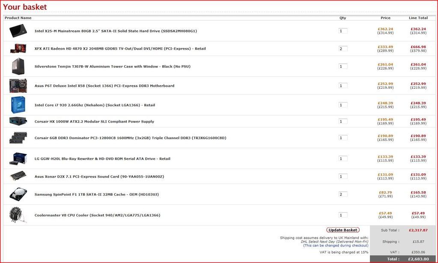Screen dimensions: 438x263
Task: Click the Coolermaster V8 CPU cooler thumbnail
Action: 18,215
